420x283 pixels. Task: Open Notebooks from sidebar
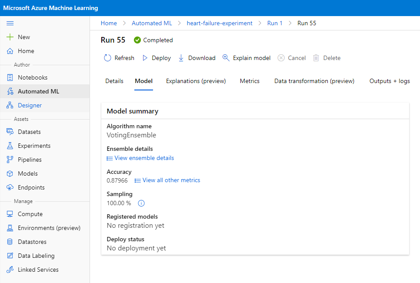[x=32, y=77]
